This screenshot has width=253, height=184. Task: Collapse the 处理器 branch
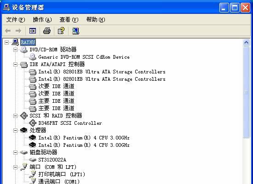[15, 130]
